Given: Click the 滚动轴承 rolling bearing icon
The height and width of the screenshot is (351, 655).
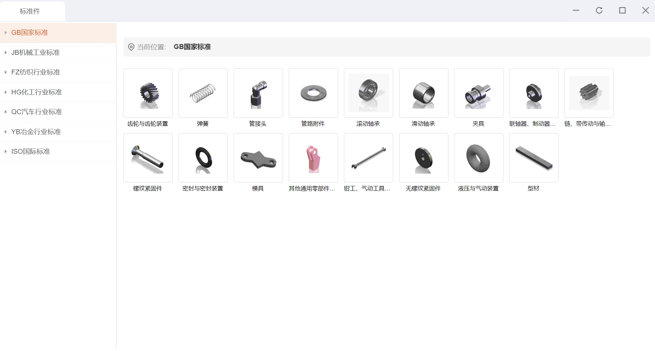Looking at the screenshot, I should click(x=368, y=93).
